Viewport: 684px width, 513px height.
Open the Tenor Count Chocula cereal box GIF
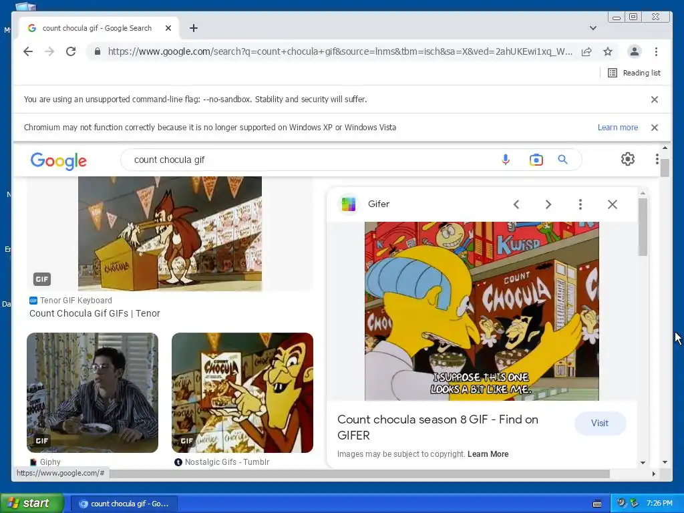(x=170, y=233)
